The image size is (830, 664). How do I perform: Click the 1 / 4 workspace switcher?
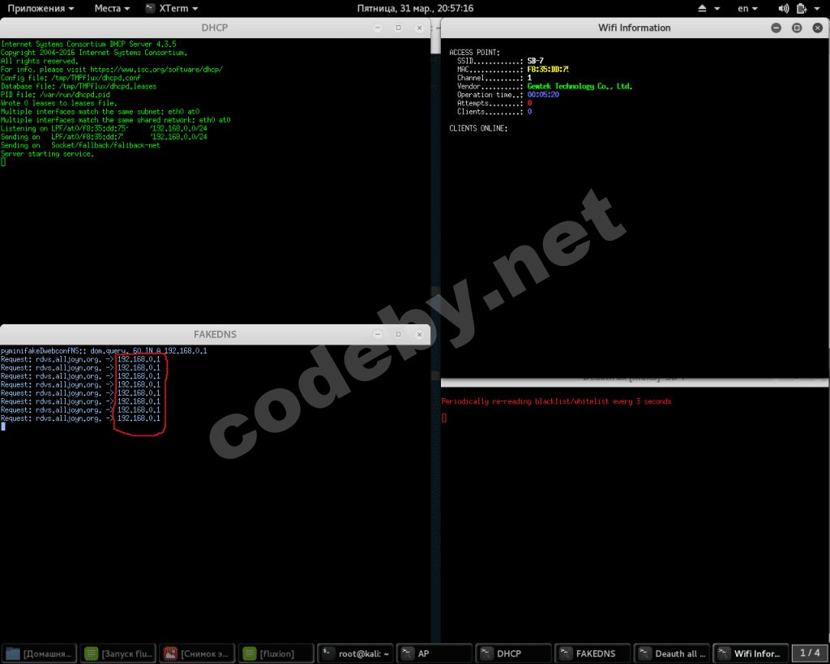tap(810, 653)
